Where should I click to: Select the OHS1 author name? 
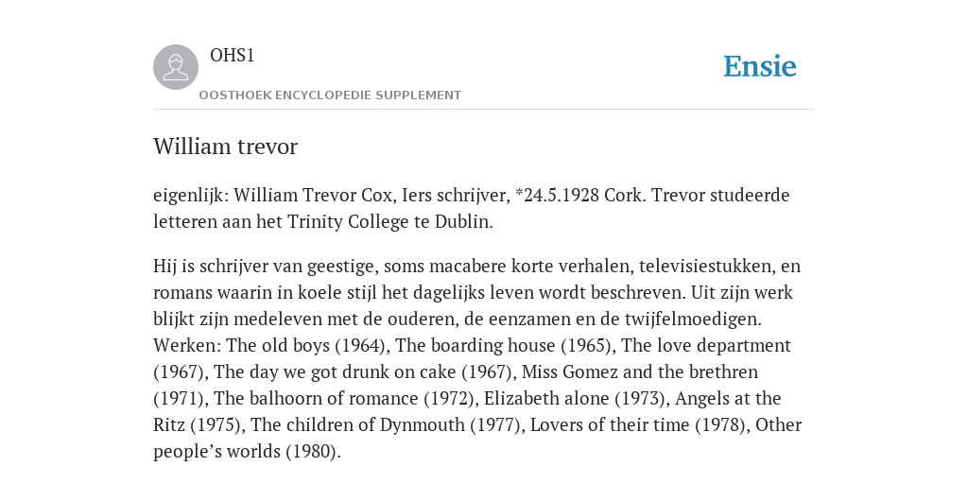[x=233, y=56]
